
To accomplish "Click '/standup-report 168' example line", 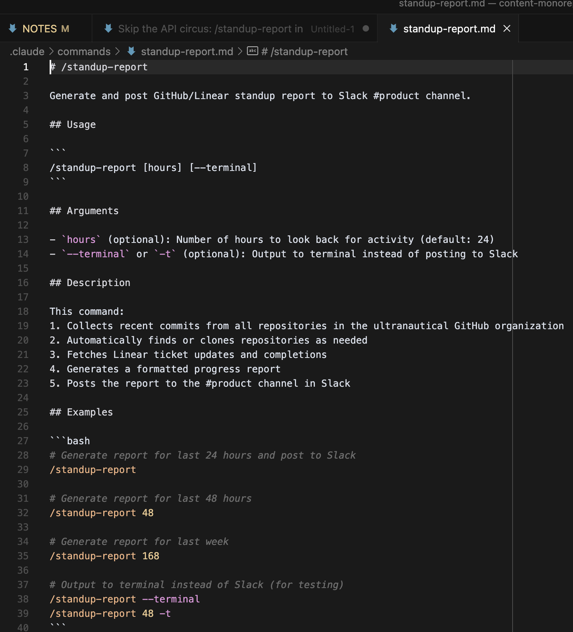I will pyautogui.click(x=104, y=556).
